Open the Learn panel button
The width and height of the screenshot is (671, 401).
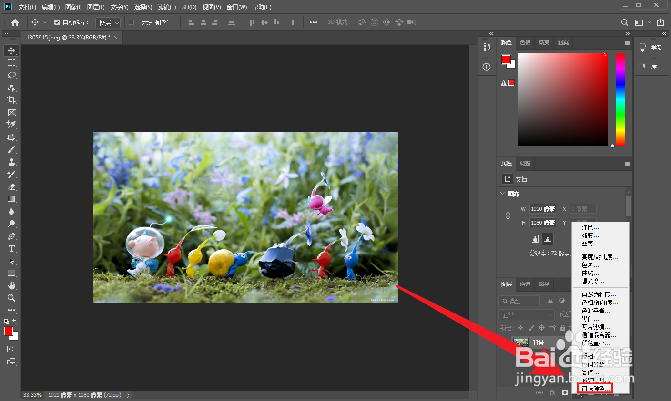[x=651, y=47]
